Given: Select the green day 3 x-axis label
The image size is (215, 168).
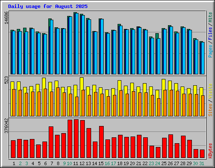Looking at the screenshot, I should pyautogui.click(x=26, y=163).
